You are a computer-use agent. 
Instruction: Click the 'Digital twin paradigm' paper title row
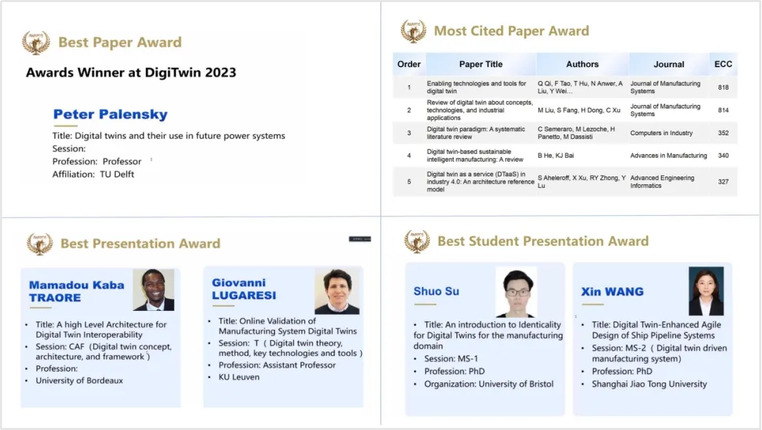(x=477, y=133)
